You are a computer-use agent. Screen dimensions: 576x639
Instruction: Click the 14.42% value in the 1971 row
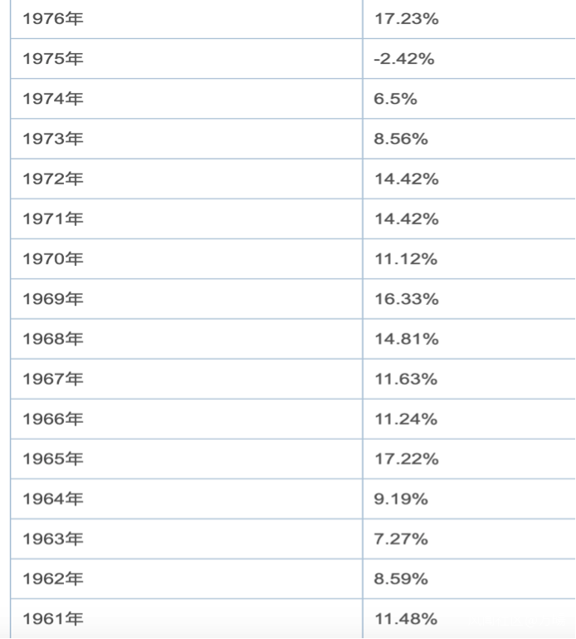click(x=406, y=219)
